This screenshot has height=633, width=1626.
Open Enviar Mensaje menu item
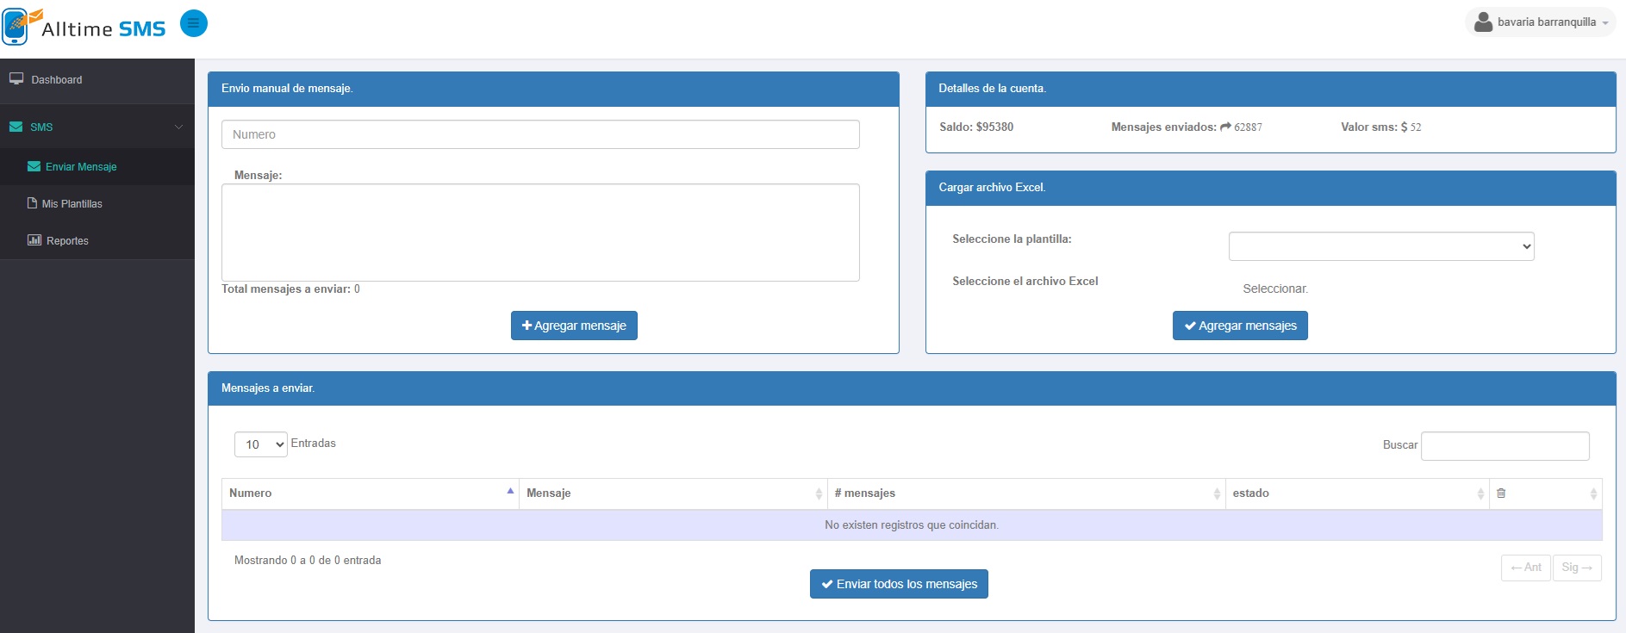(x=81, y=167)
